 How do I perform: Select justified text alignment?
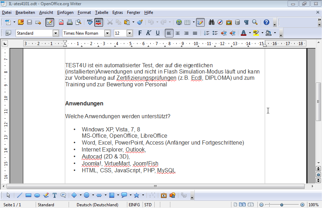point(195,33)
